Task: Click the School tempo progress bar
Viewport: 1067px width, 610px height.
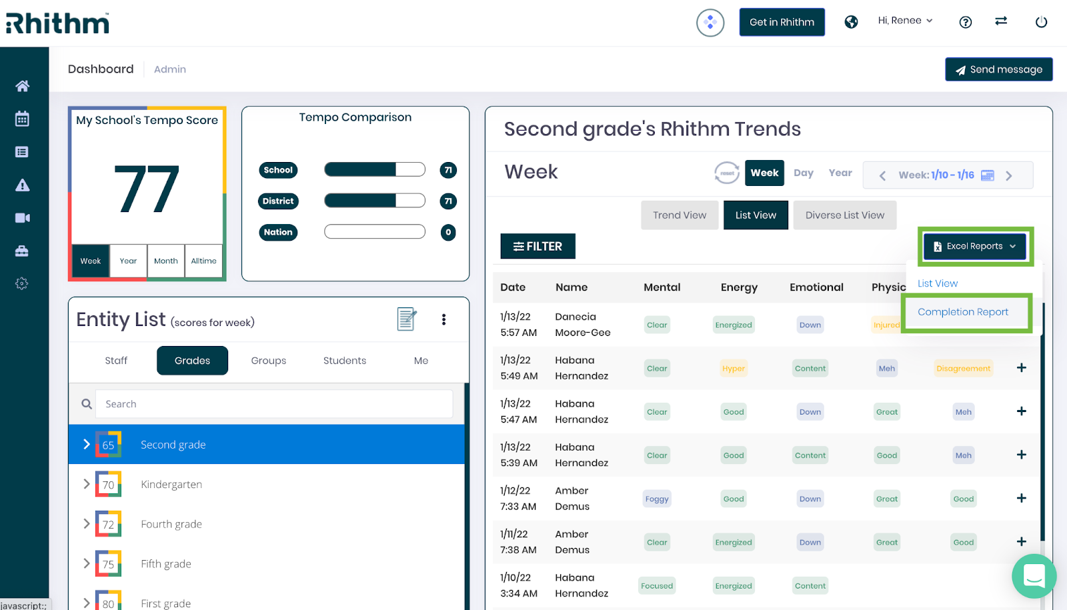Action: [375, 169]
